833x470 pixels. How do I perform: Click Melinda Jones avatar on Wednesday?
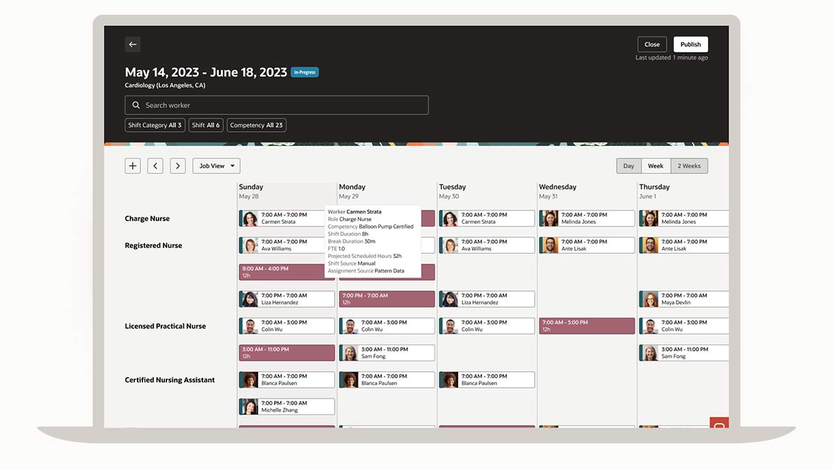pos(549,218)
